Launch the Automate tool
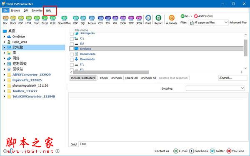This screenshot has height=156, width=250. pos(172,18)
